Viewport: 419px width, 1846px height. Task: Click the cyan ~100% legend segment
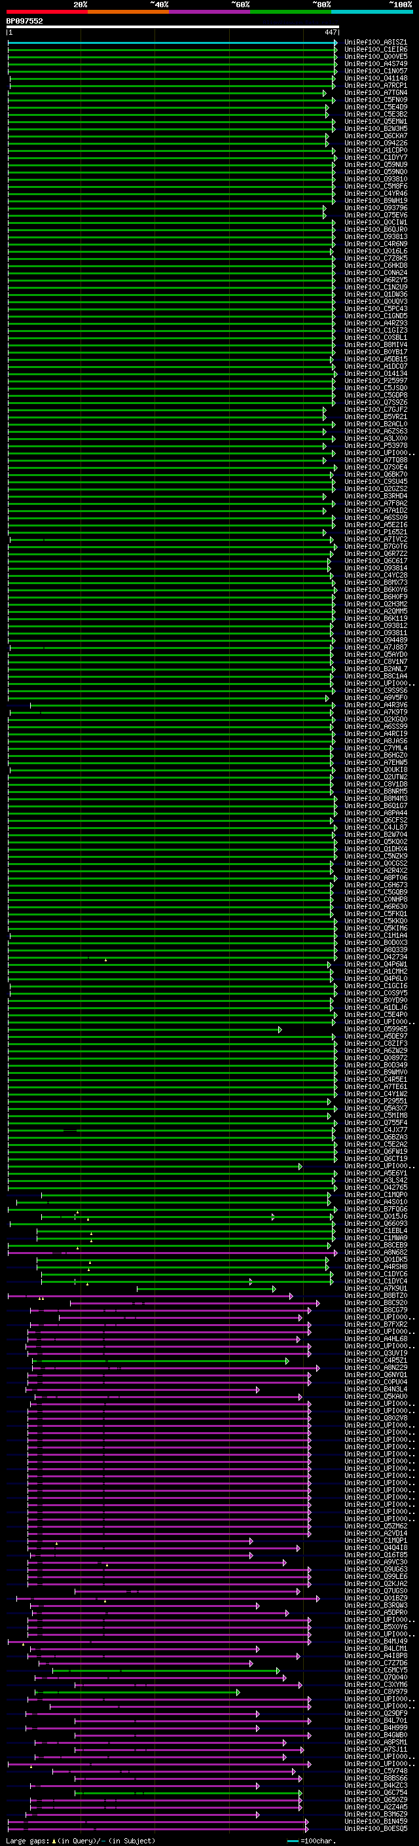(373, 12)
